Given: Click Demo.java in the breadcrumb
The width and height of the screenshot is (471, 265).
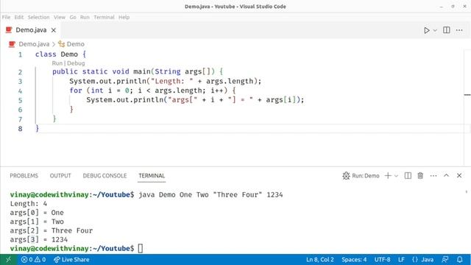Looking at the screenshot, I should (34, 44).
